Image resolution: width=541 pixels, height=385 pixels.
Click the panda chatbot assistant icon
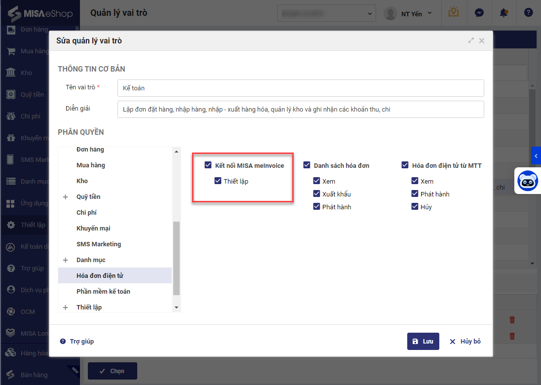coord(527,181)
